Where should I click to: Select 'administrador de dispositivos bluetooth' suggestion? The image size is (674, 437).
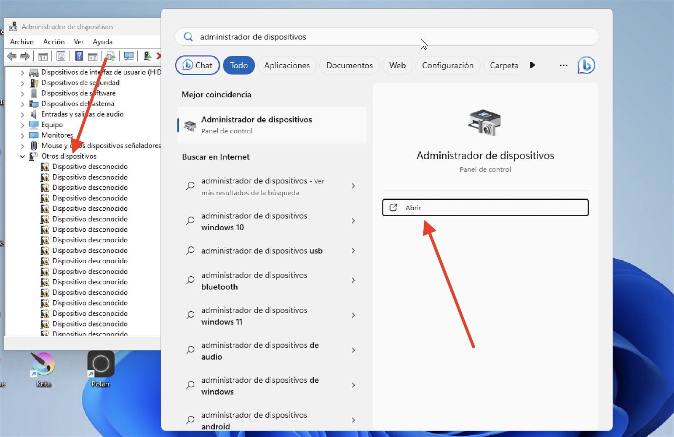(x=272, y=281)
